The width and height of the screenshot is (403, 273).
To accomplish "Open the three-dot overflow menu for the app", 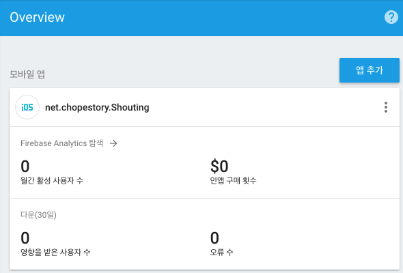I will pos(385,107).
